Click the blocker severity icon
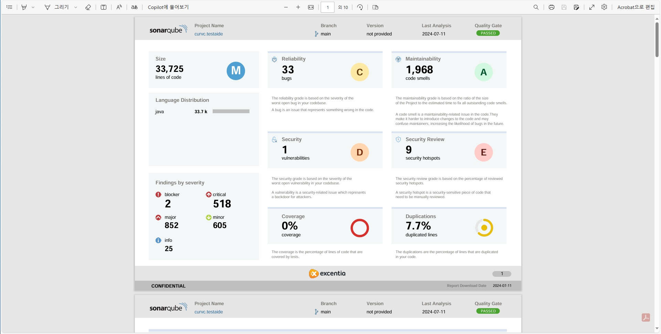The height and width of the screenshot is (334, 661). pyautogui.click(x=158, y=195)
